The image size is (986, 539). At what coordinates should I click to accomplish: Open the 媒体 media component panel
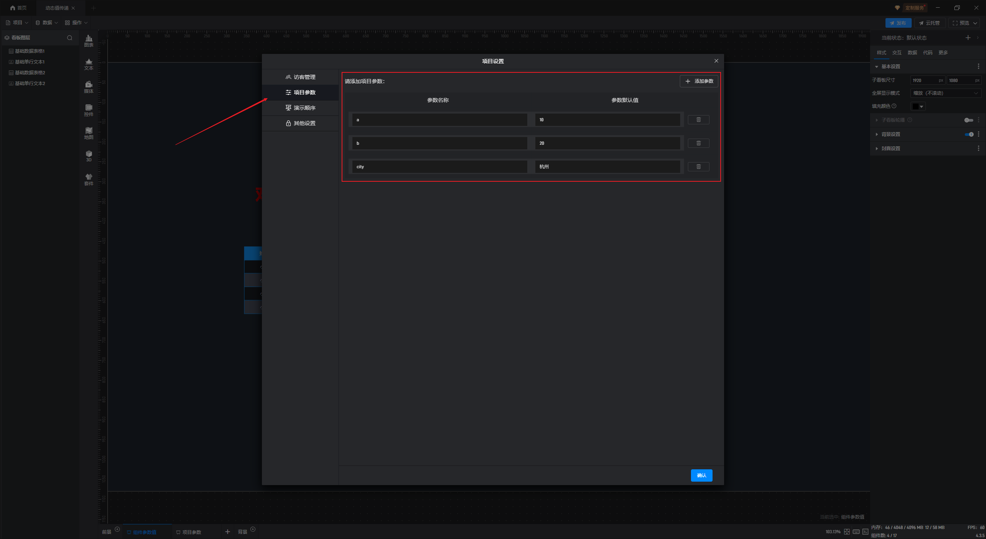(89, 87)
